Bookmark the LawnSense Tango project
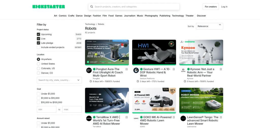The image size is (260, 128). [x=221, y=117]
